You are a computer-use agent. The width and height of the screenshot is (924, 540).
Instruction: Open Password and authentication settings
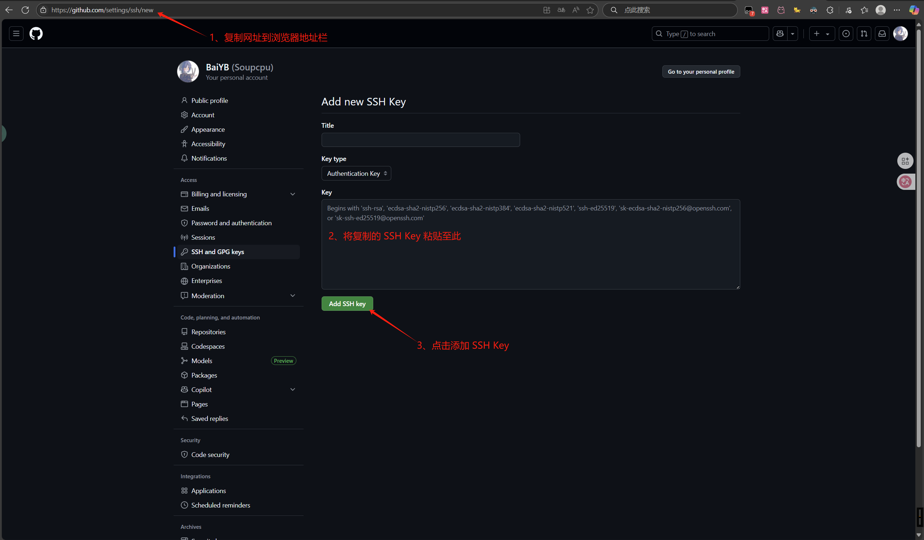(238, 223)
